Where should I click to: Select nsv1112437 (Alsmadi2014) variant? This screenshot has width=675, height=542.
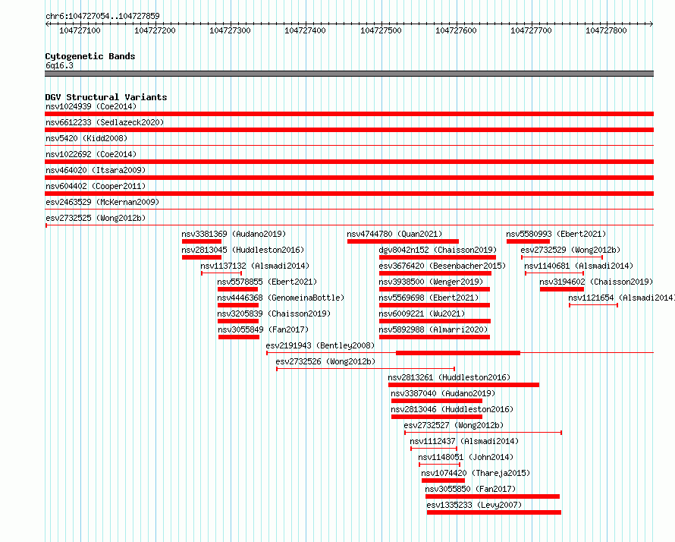coord(464,441)
